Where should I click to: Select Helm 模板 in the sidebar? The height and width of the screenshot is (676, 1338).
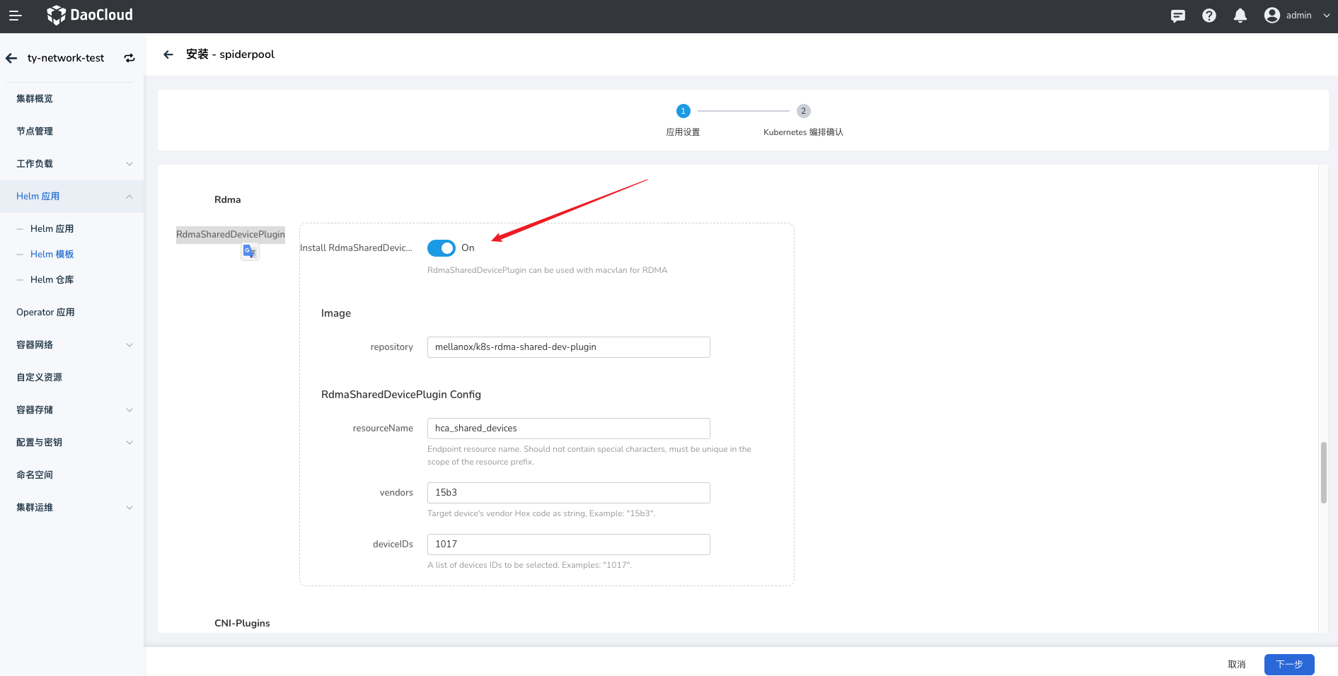point(52,255)
